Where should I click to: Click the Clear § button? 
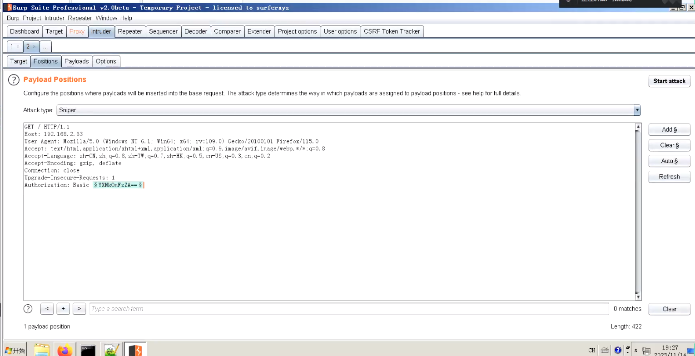point(669,145)
